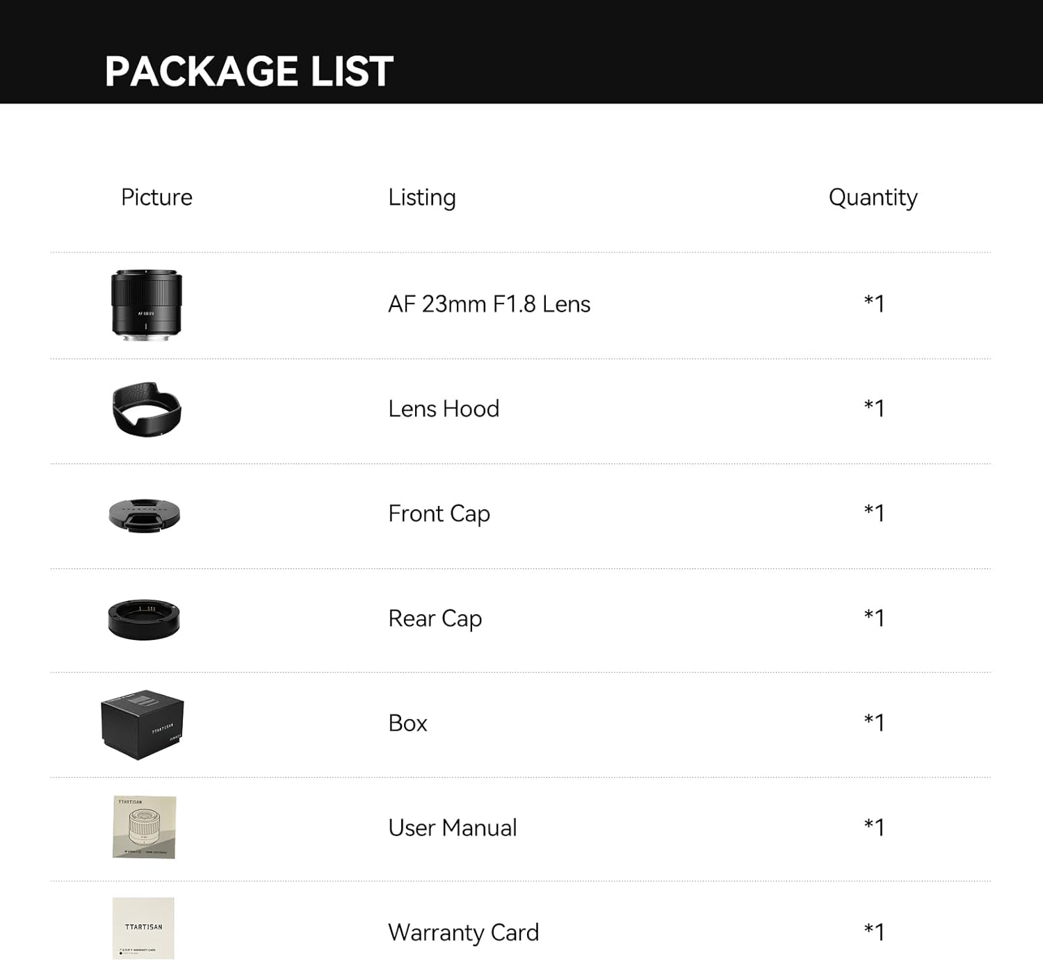Click the Quantity column header
Viewport: 1043px width, 961px height.
(x=873, y=197)
